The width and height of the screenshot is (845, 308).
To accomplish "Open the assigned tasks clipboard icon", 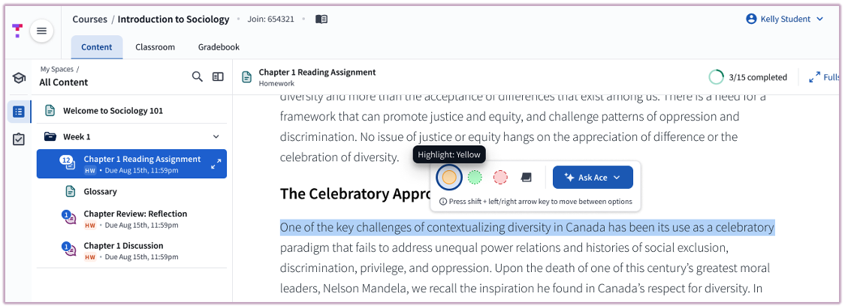I will tap(19, 139).
